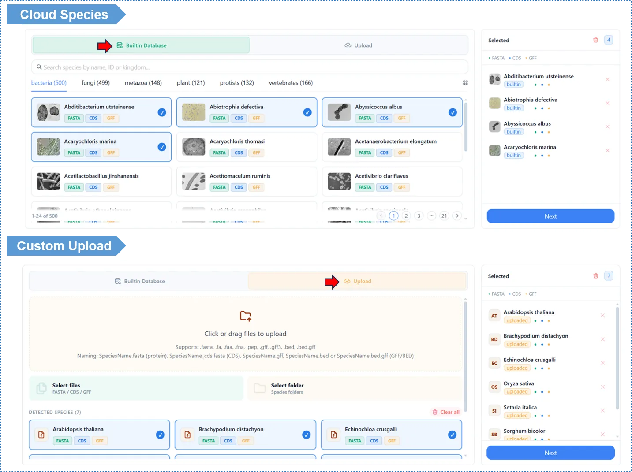Screen dimensions: 632x472
Task: Click OS avatar of Oryza sativa
Action: point(494,387)
